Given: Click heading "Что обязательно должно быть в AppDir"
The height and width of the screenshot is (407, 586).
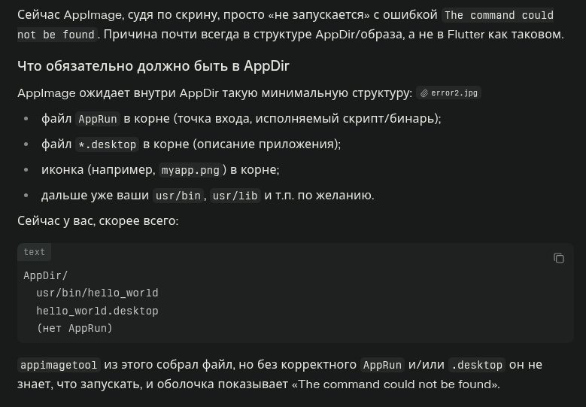Looking at the screenshot, I should tap(153, 65).
